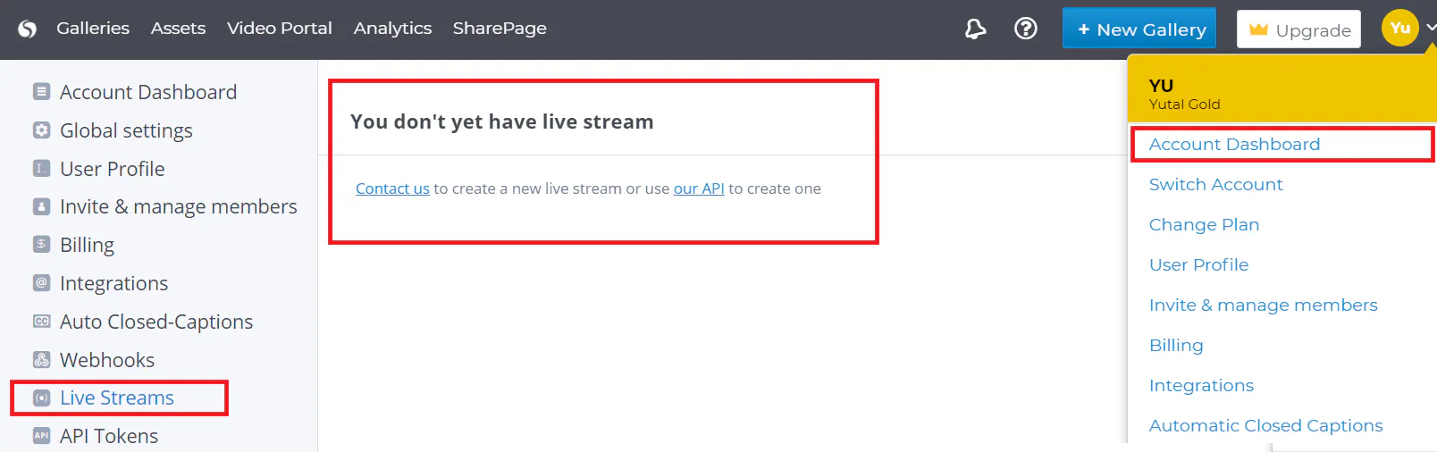Screen dimensions: 1437x452
Task: Open SharePage in the top navigation
Action: pyautogui.click(x=500, y=29)
